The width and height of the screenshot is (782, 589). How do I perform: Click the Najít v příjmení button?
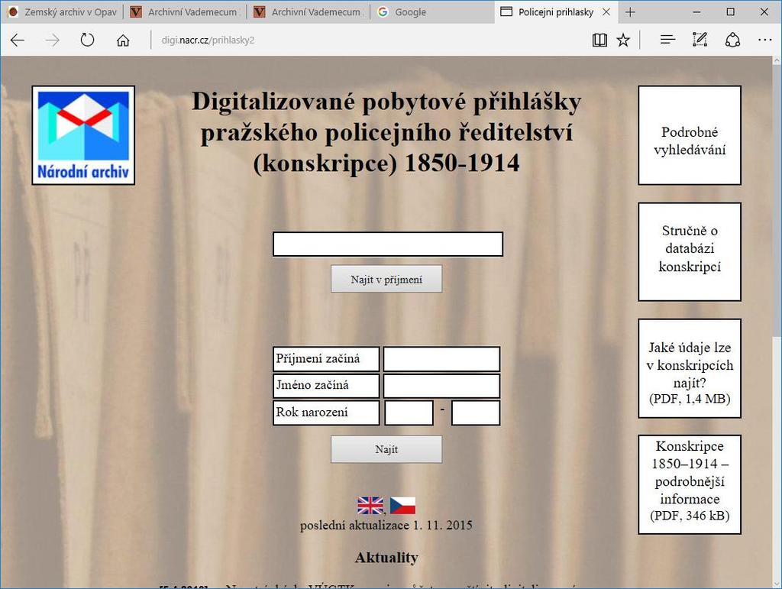point(386,279)
